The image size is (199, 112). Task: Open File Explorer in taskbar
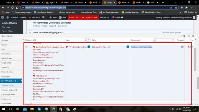pos(32,109)
